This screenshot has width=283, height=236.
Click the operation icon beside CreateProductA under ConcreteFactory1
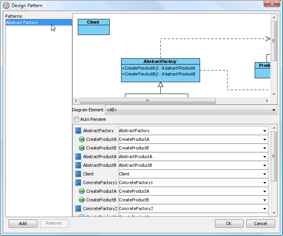(82, 191)
